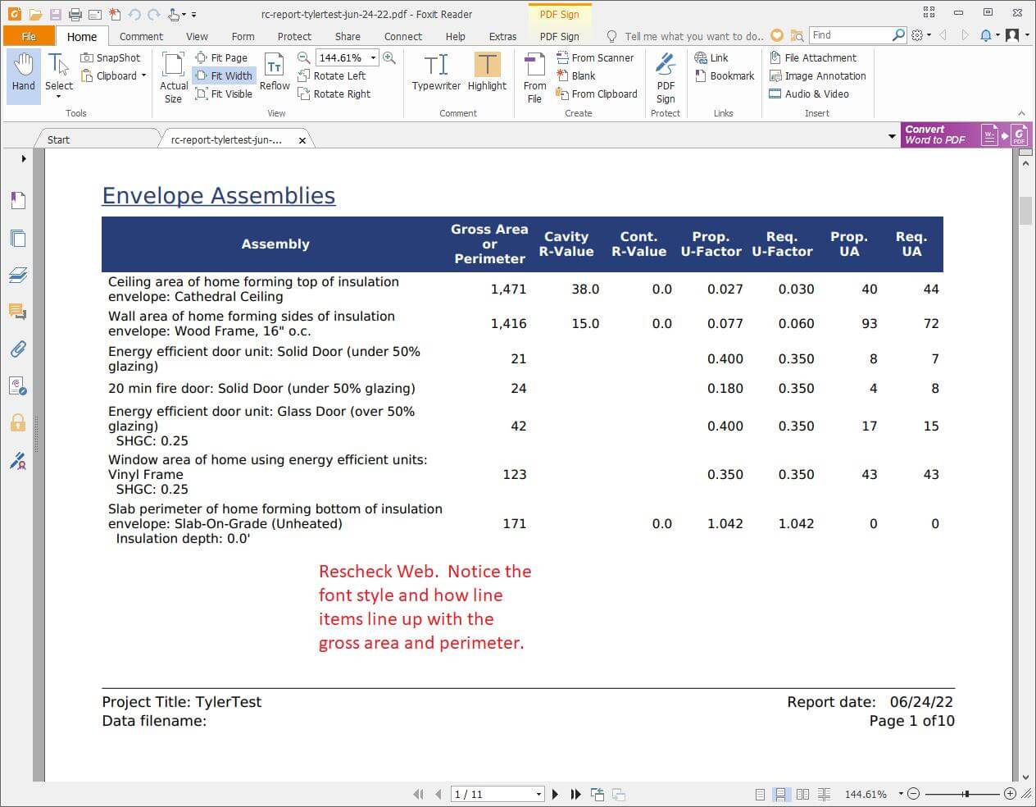Open the PDF Sign tool
This screenshot has width=1036, height=807.
point(666,78)
